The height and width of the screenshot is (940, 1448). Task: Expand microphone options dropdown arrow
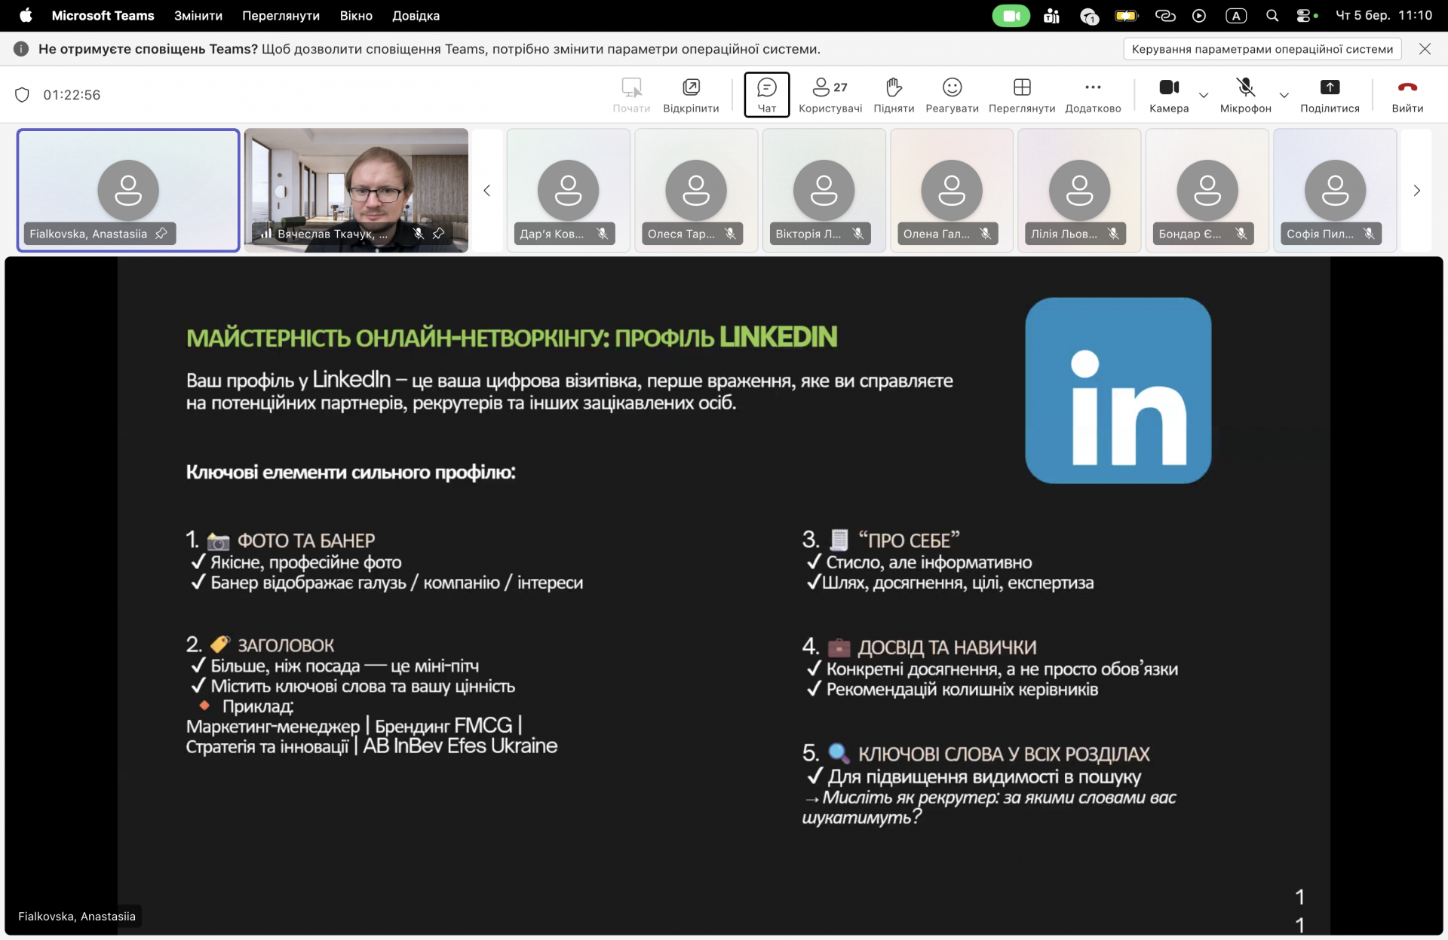[1284, 96]
